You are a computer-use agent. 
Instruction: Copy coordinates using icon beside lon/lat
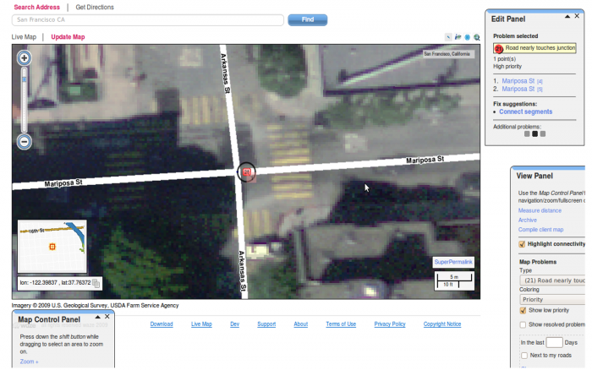pos(96,283)
